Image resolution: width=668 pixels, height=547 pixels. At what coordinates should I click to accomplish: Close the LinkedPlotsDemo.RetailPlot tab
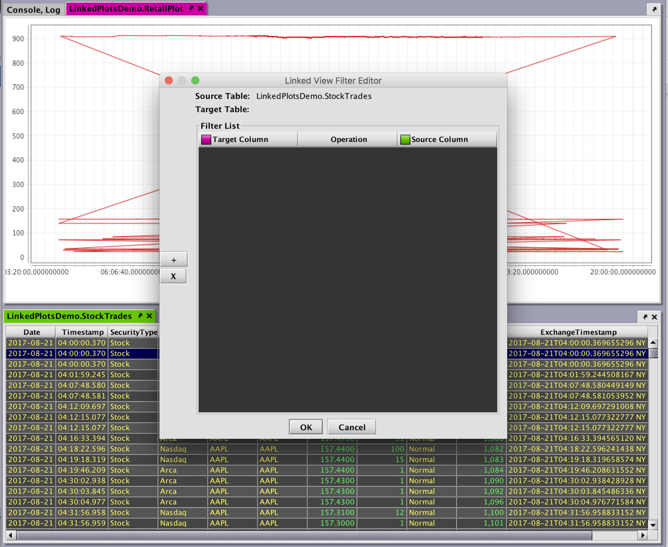201,9
